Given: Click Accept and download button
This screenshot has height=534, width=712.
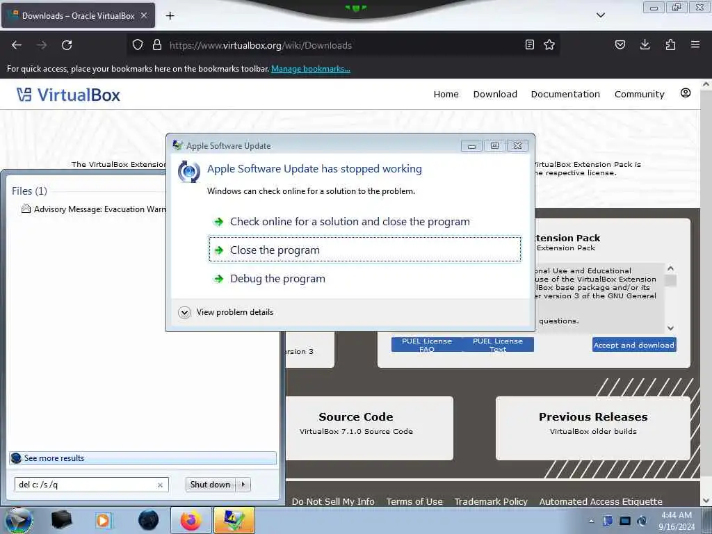Looking at the screenshot, I should tap(634, 345).
